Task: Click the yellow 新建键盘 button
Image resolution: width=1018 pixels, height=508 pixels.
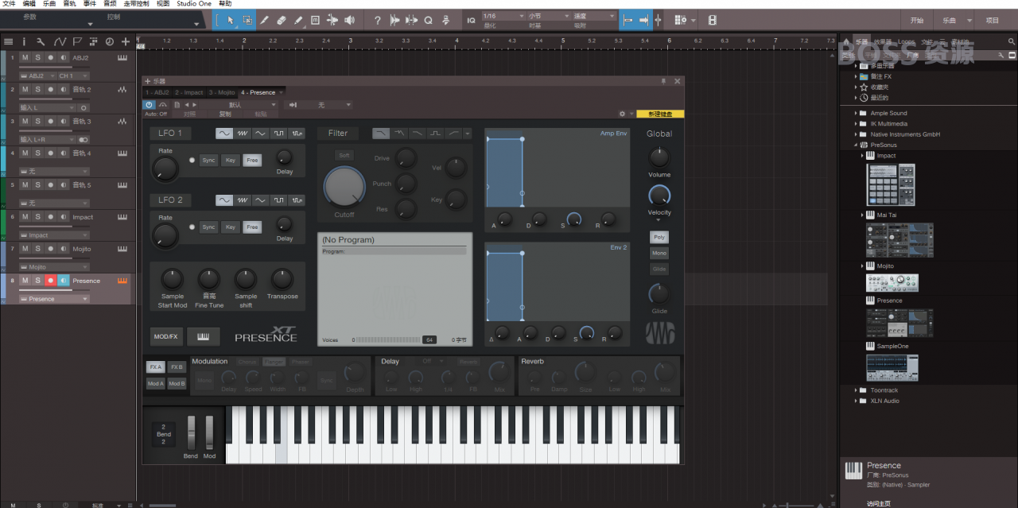Action: (660, 114)
